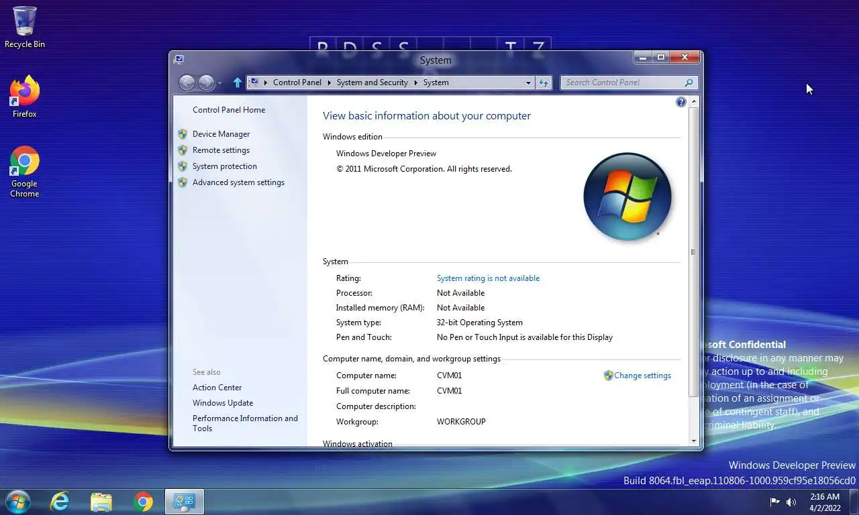Image resolution: width=859 pixels, height=515 pixels.
Task: Refresh the System address bar
Action: point(544,82)
